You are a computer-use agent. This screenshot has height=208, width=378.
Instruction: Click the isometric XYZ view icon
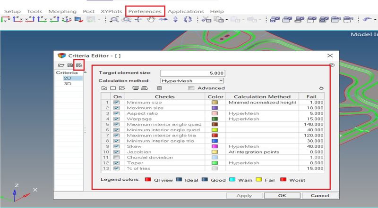coord(67,19)
